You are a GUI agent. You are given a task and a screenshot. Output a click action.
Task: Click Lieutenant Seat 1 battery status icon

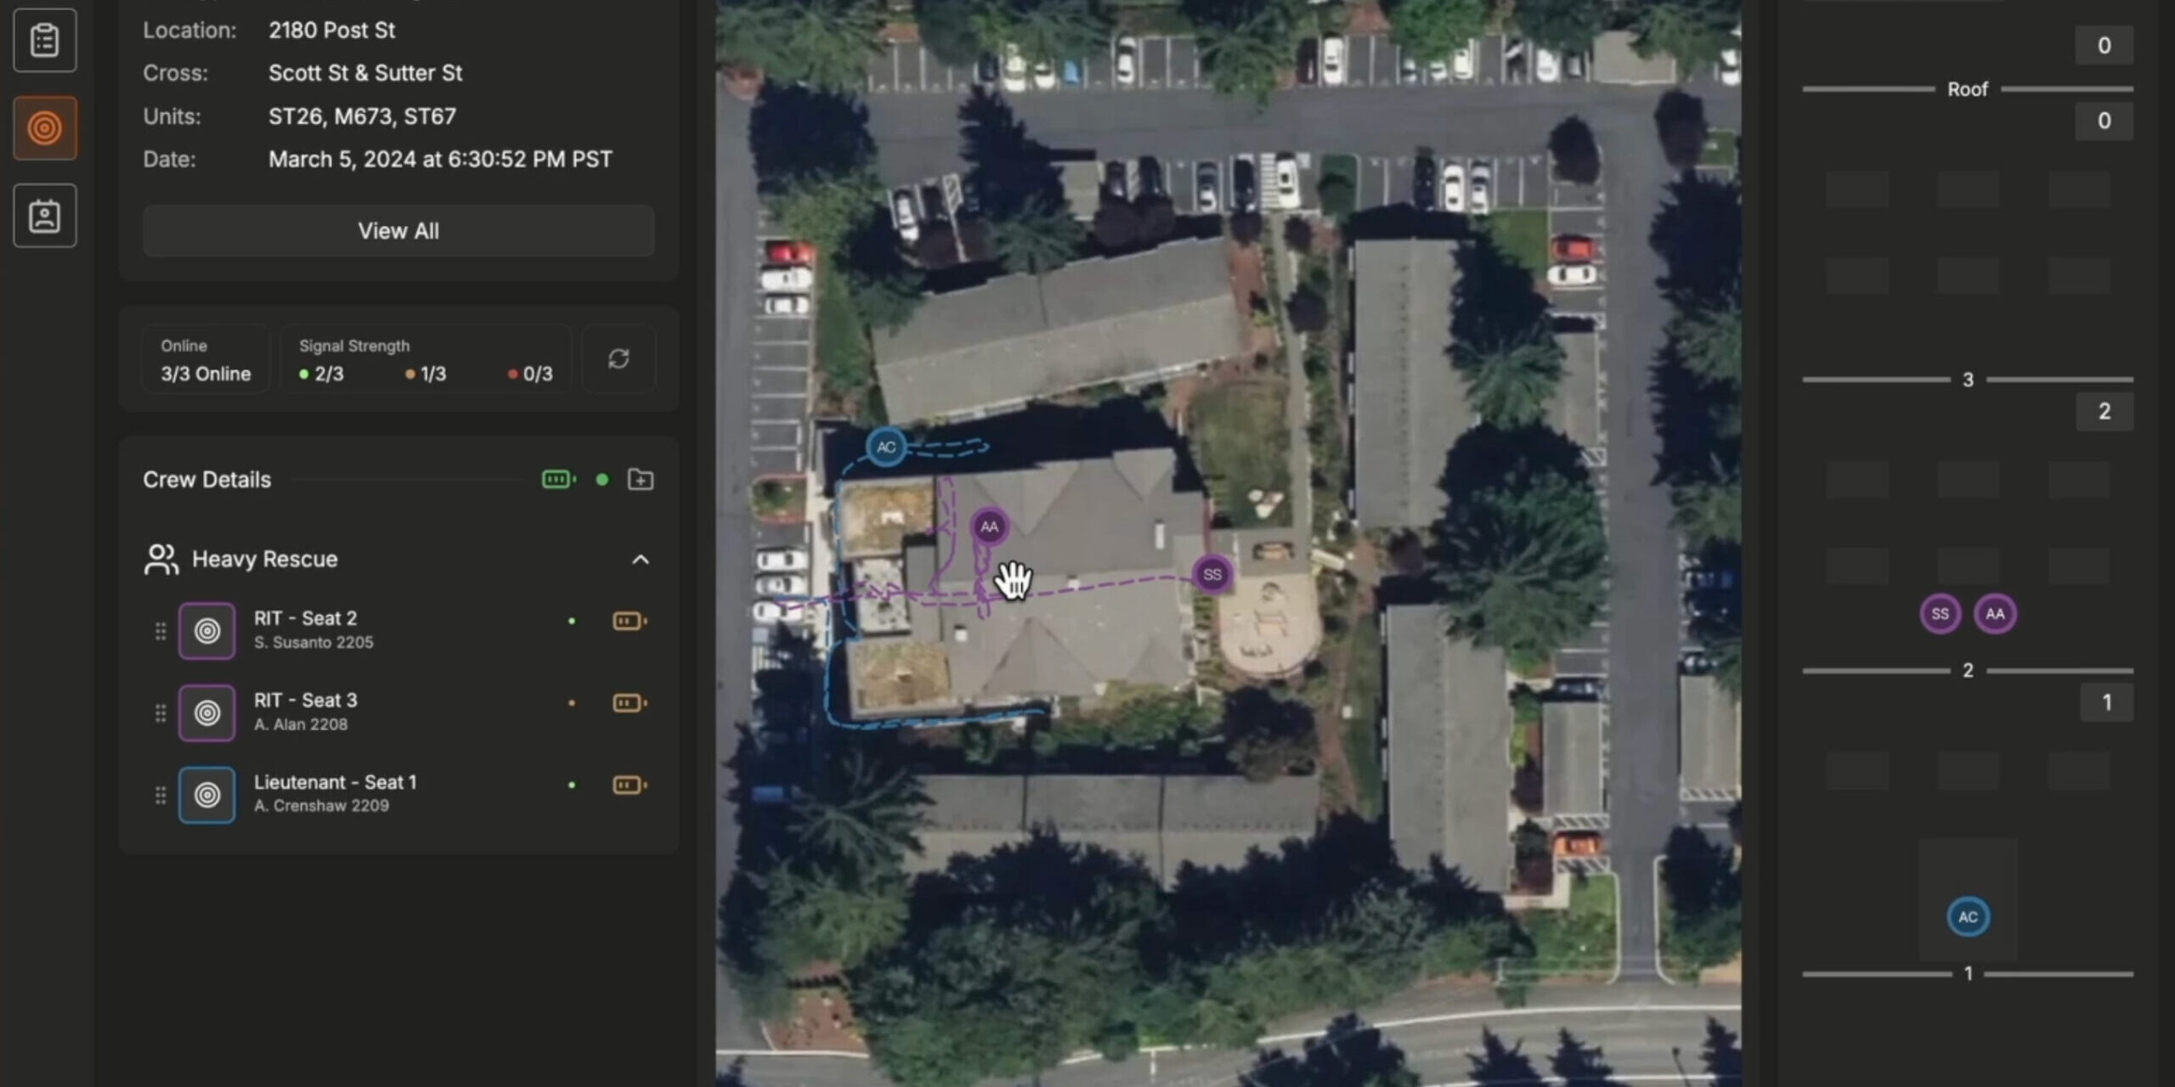pos(629,786)
